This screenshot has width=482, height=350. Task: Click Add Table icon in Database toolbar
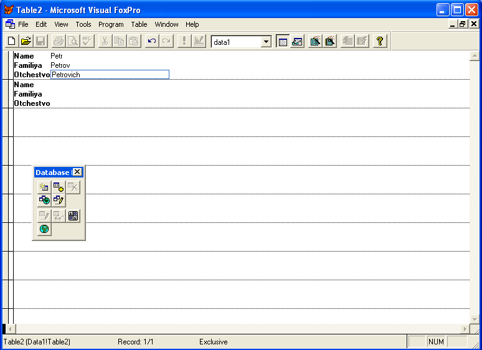[x=59, y=187]
